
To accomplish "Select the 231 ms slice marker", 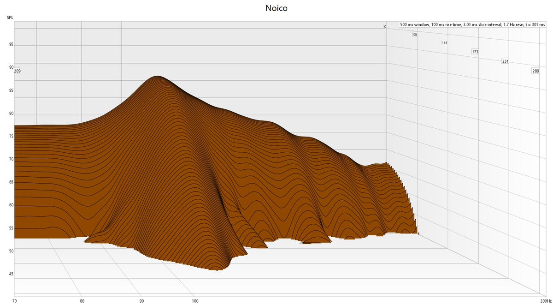I will (x=505, y=61).
